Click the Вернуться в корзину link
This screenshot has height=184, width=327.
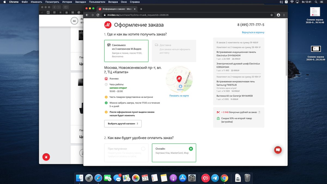(x=253, y=32)
